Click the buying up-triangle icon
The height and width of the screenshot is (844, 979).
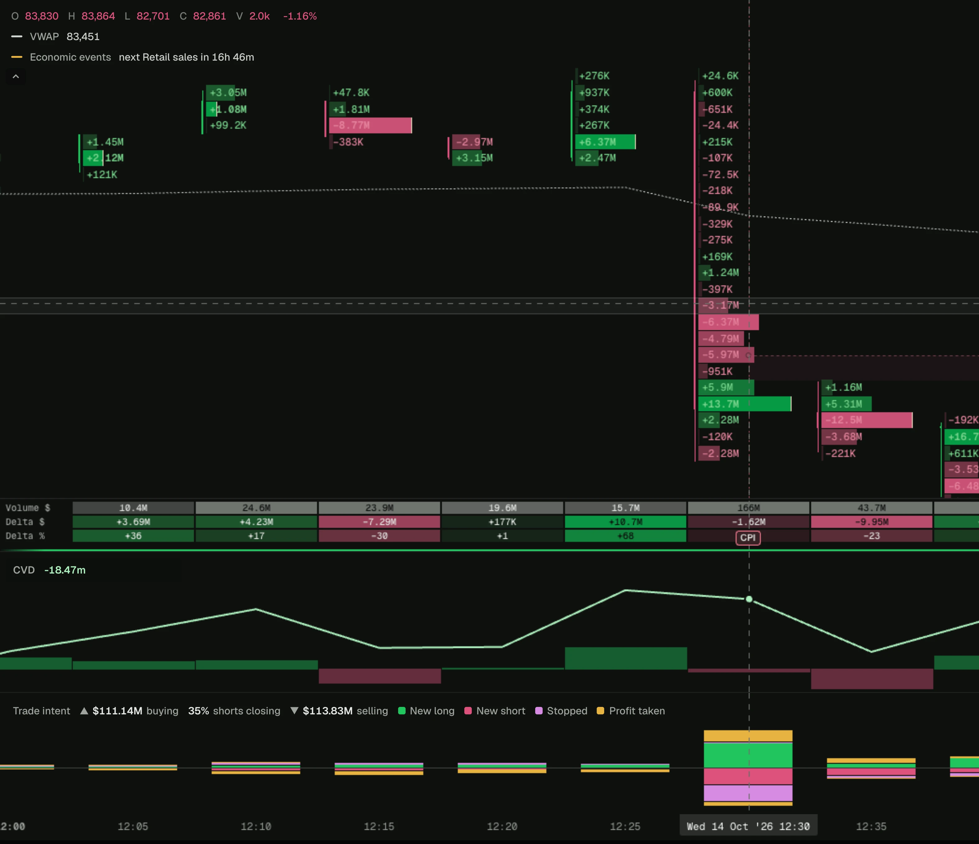point(84,711)
